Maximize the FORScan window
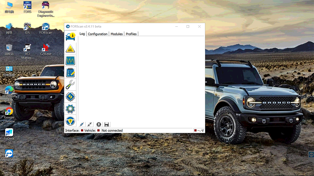This screenshot has width=314, height=176. tap(188, 26)
